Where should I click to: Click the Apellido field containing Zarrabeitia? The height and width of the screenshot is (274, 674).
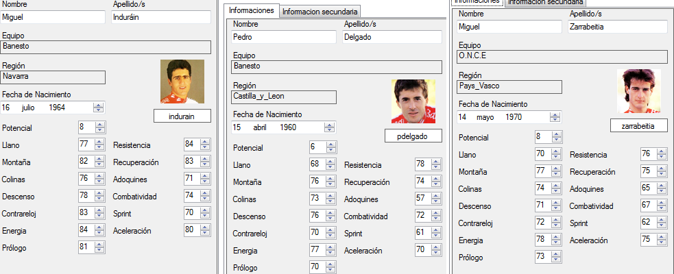point(617,27)
